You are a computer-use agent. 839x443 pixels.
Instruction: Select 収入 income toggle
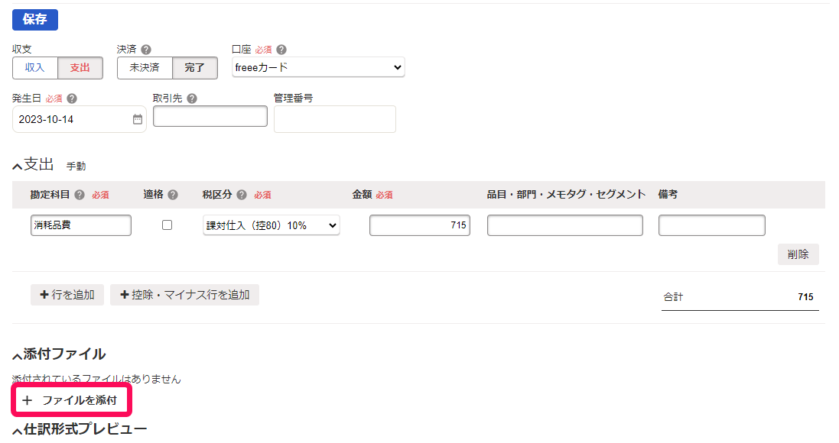click(34, 68)
